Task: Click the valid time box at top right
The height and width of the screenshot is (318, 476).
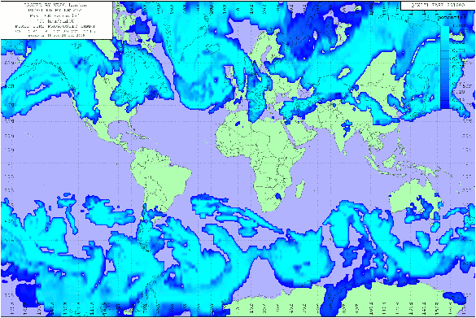Action: [x=438, y=5]
